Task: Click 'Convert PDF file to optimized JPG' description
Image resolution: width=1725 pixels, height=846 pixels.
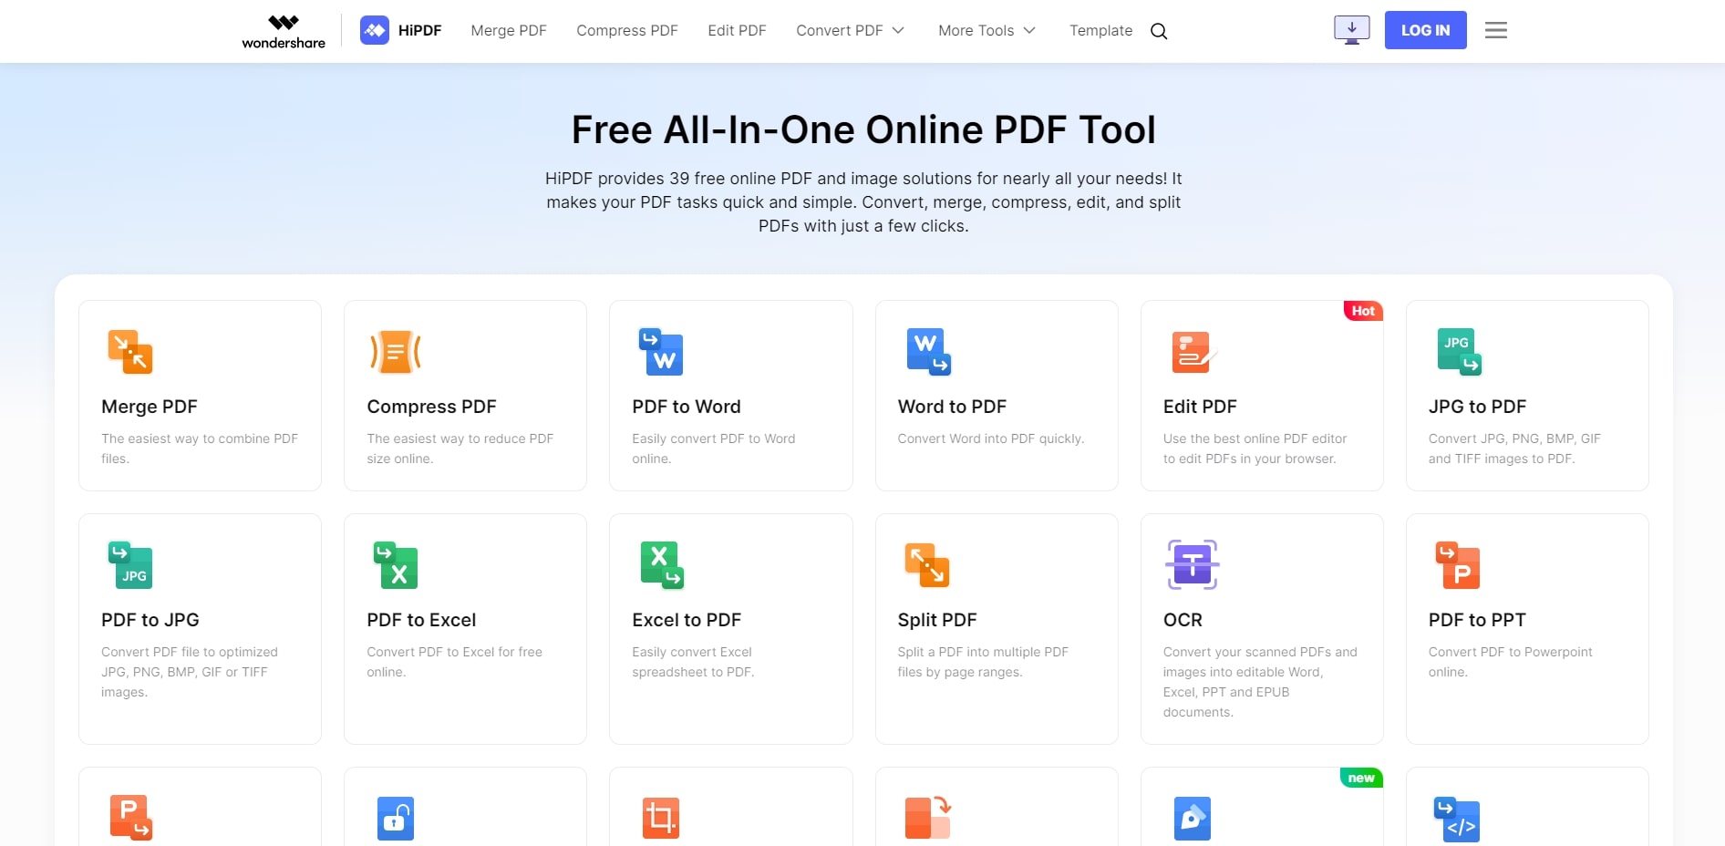Action: (x=190, y=672)
